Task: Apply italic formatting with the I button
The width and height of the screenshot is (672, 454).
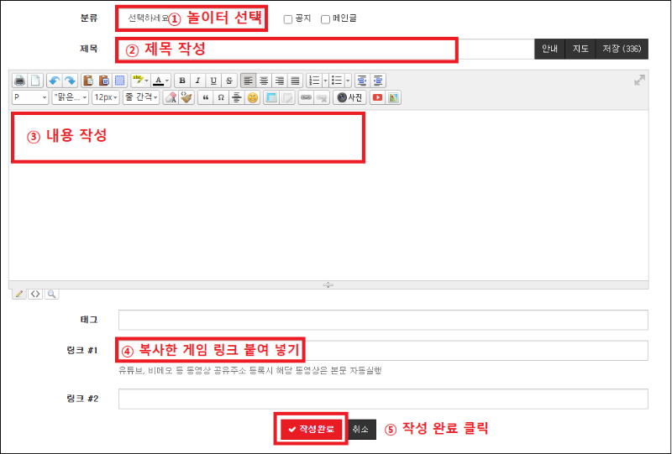Action: click(x=197, y=81)
